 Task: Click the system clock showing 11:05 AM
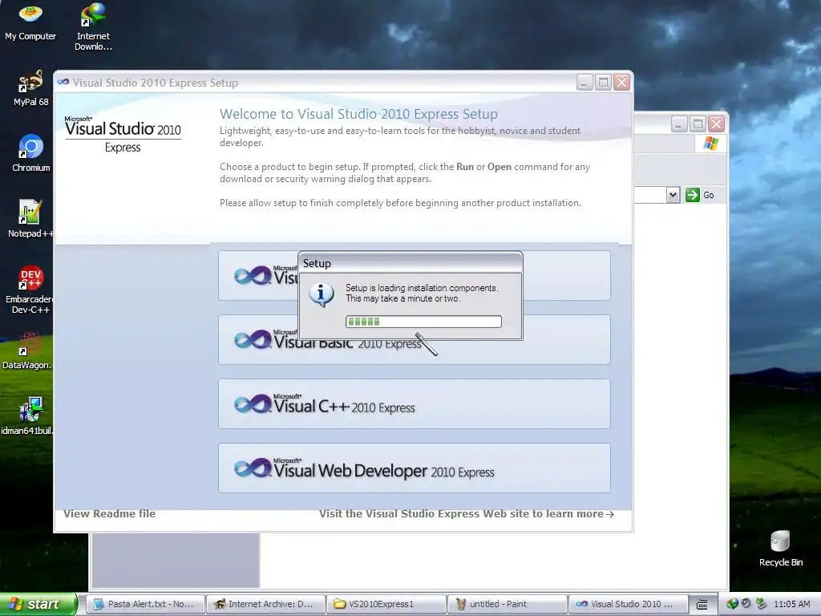791,604
